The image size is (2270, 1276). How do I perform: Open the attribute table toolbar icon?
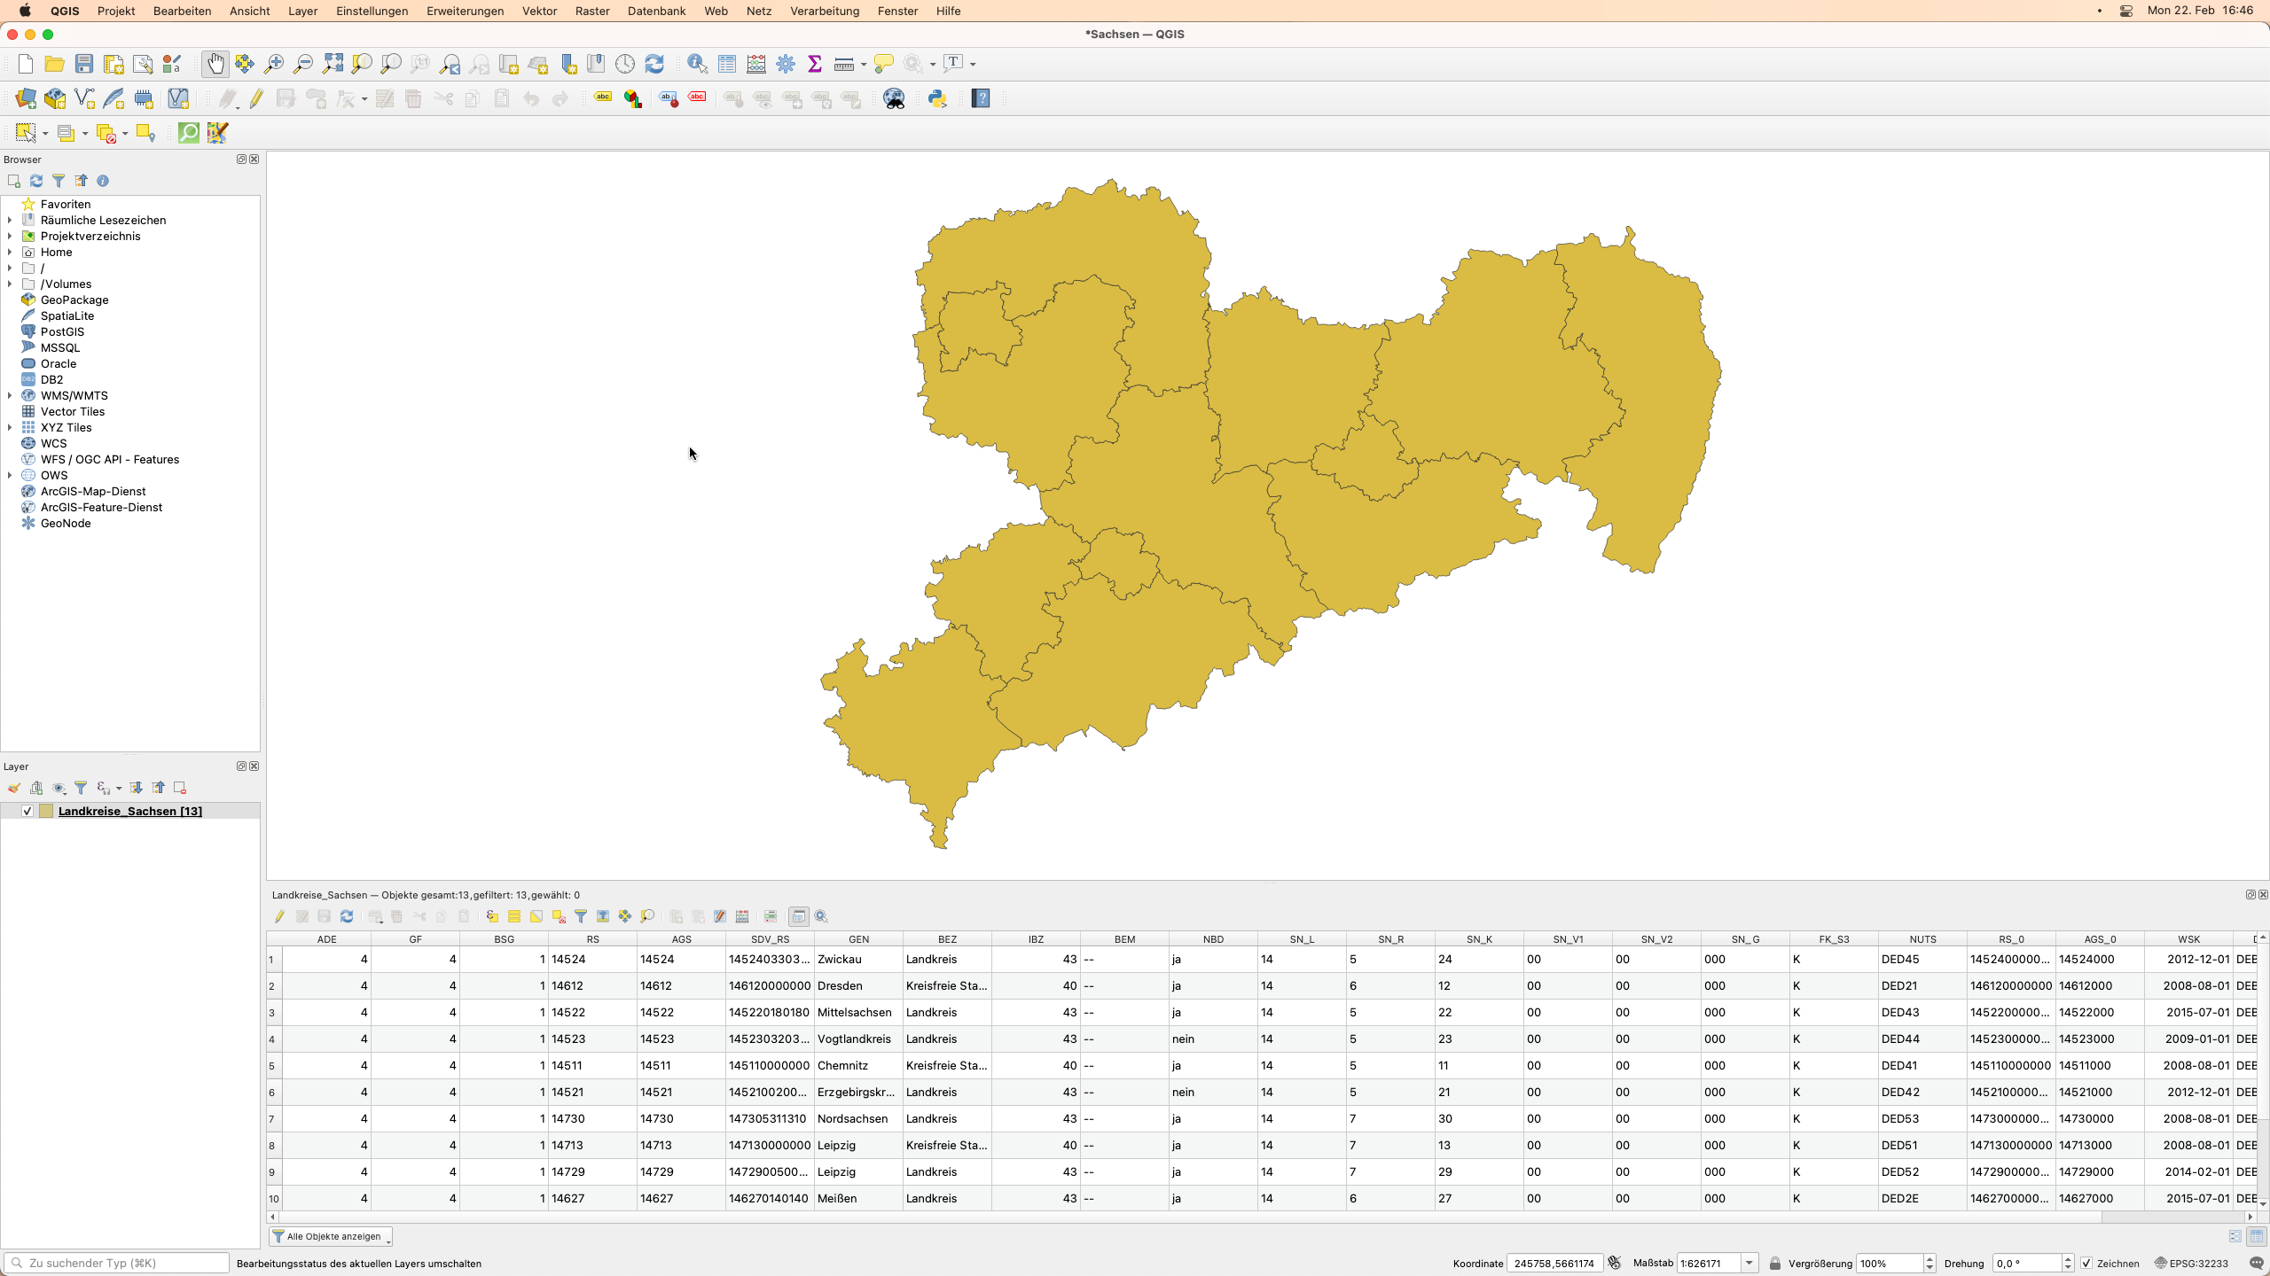pyautogui.click(x=727, y=64)
